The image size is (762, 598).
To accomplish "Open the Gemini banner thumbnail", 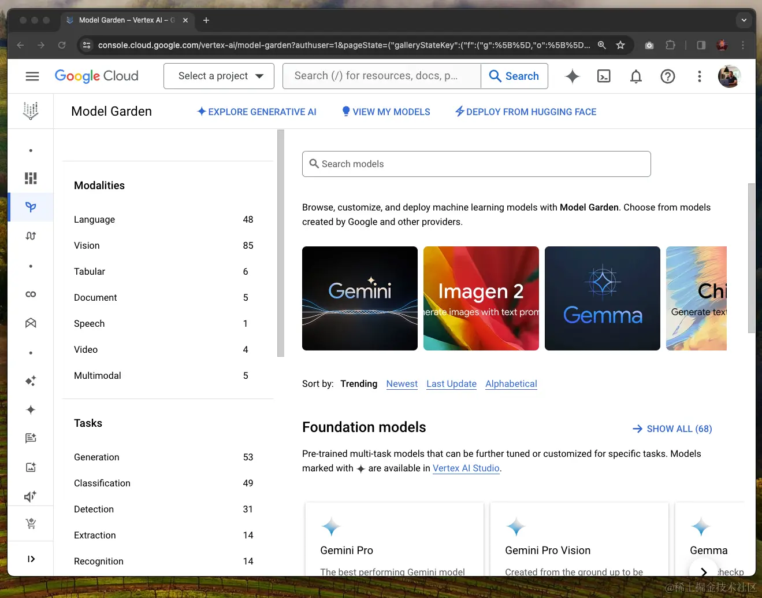I will [360, 298].
